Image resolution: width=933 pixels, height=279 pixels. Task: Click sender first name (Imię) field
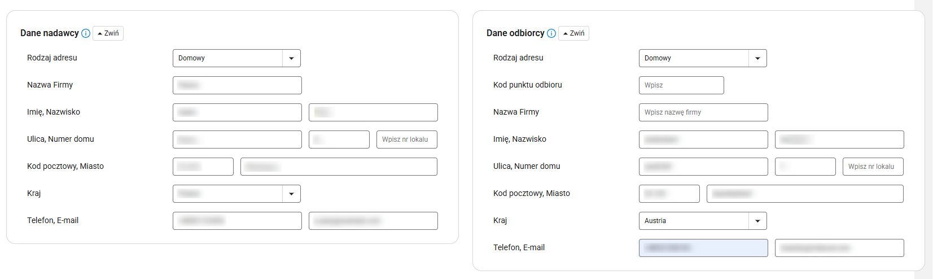[x=237, y=112]
